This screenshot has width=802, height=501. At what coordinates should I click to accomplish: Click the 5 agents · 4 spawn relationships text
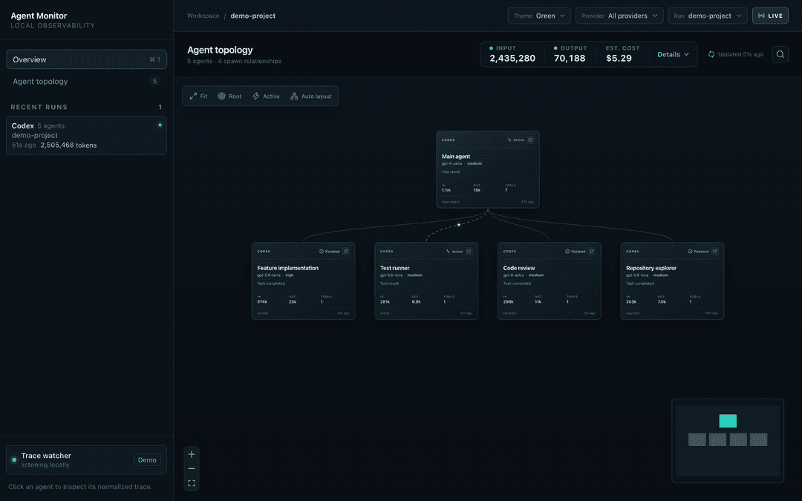pyautogui.click(x=234, y=62)
